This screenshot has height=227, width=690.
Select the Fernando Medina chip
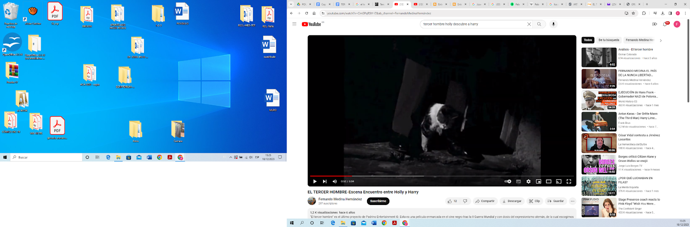click(x=640, y=40)
